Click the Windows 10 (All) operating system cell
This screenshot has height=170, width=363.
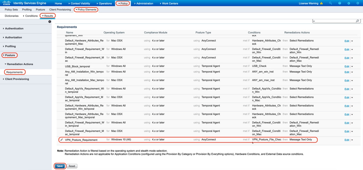(121, 140)
